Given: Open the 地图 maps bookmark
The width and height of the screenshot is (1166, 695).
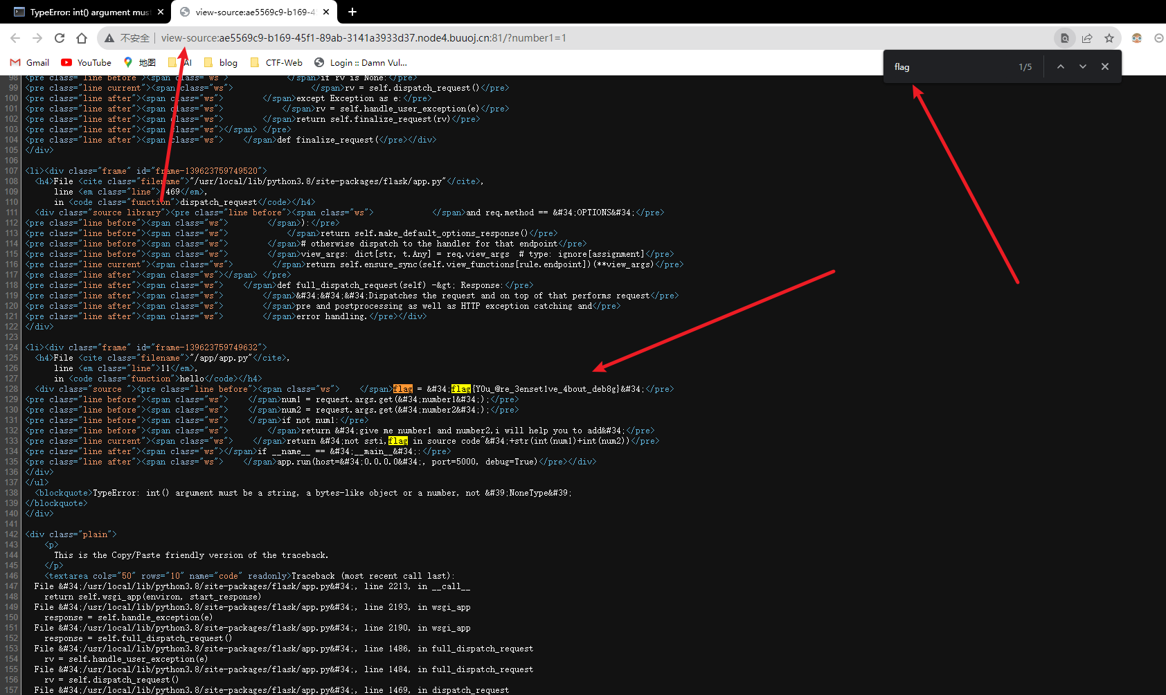Looking at the screenshot, I should [139, 62].
